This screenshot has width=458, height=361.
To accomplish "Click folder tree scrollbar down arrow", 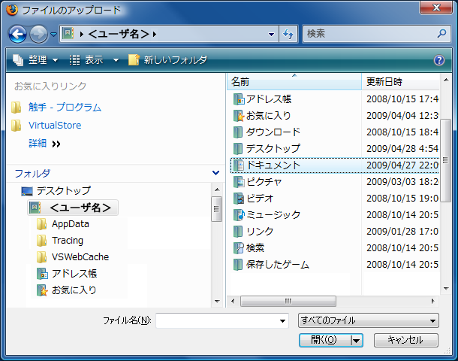I will pos(217,302).
